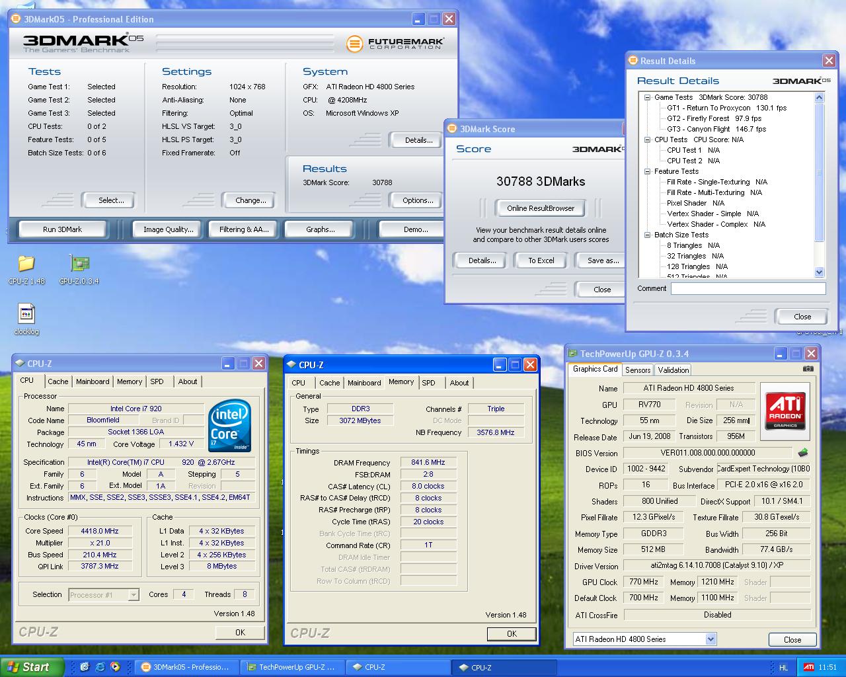
Task: Select GT3 - Canyon Flight result row
Action: [716, 129]
